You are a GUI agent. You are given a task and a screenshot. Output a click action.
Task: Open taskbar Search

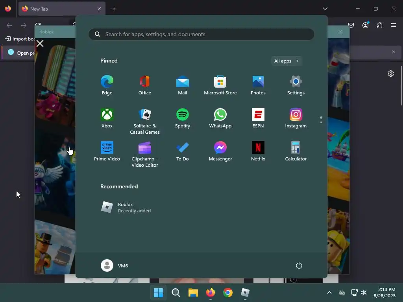pyautogui.click(x=176, y=293)
